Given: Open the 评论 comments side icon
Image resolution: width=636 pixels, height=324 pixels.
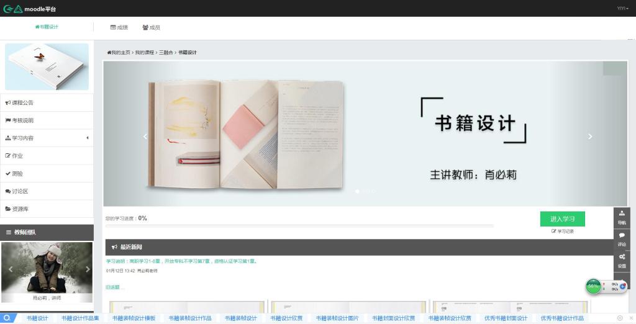Looking at the screenshot, I should [x=622, y=238].
